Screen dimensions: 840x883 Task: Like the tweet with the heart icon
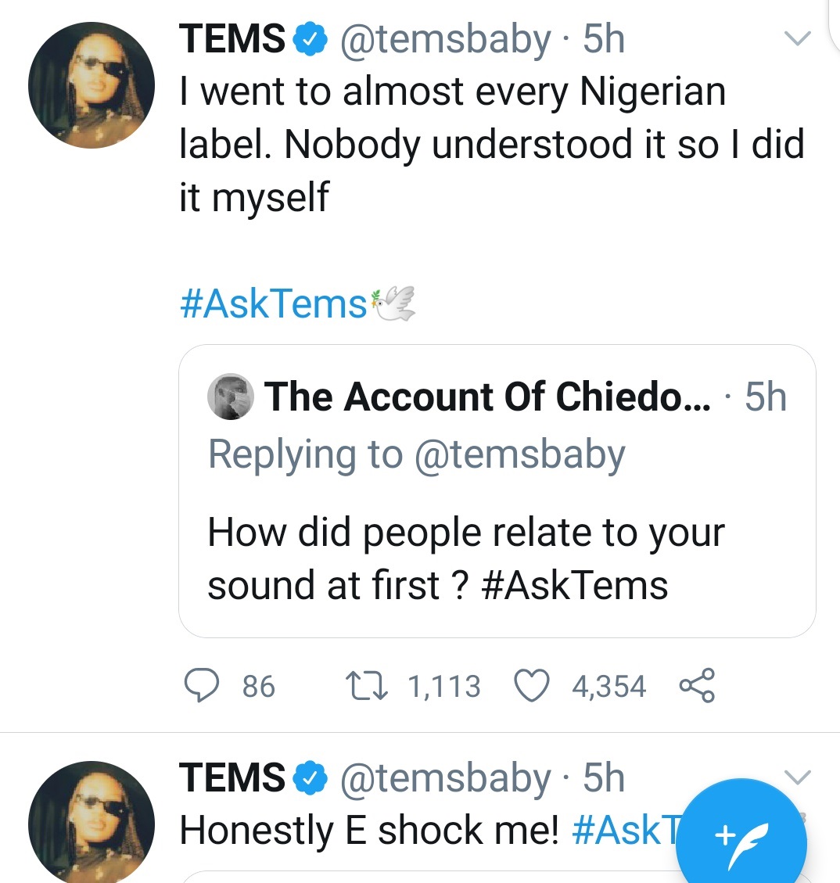[x=531, y=686]
